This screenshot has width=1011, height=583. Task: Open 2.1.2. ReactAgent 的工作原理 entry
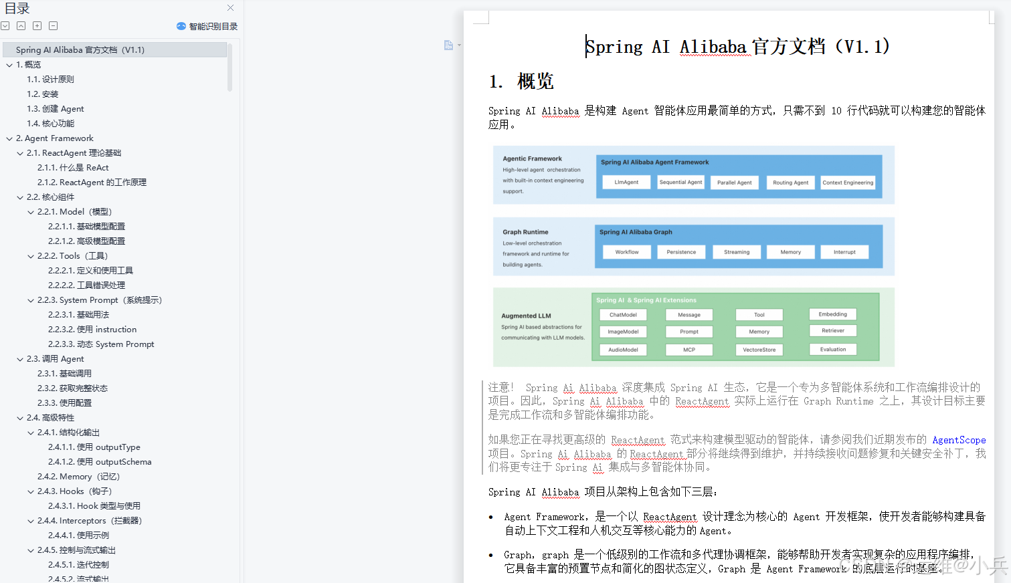pyautogui.click(x=92, y=183)
